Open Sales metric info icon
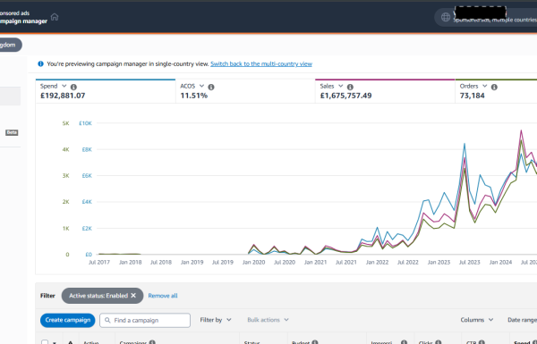The image size is (537, 344). pos(350,87)
